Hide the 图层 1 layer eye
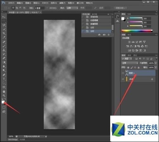The image size is (159, 142). [x=123, y=73]
